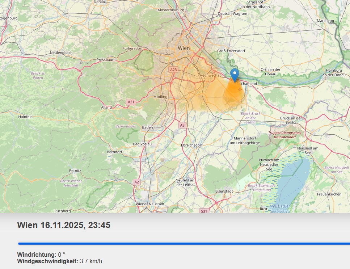Click the S31 expressway shield
Image resolution: width=350 pixels, height=269 pixels.
(204, 211)
